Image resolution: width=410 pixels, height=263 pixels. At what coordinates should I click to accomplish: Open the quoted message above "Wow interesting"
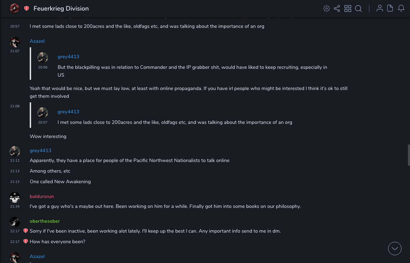click(x=175, y=122)
